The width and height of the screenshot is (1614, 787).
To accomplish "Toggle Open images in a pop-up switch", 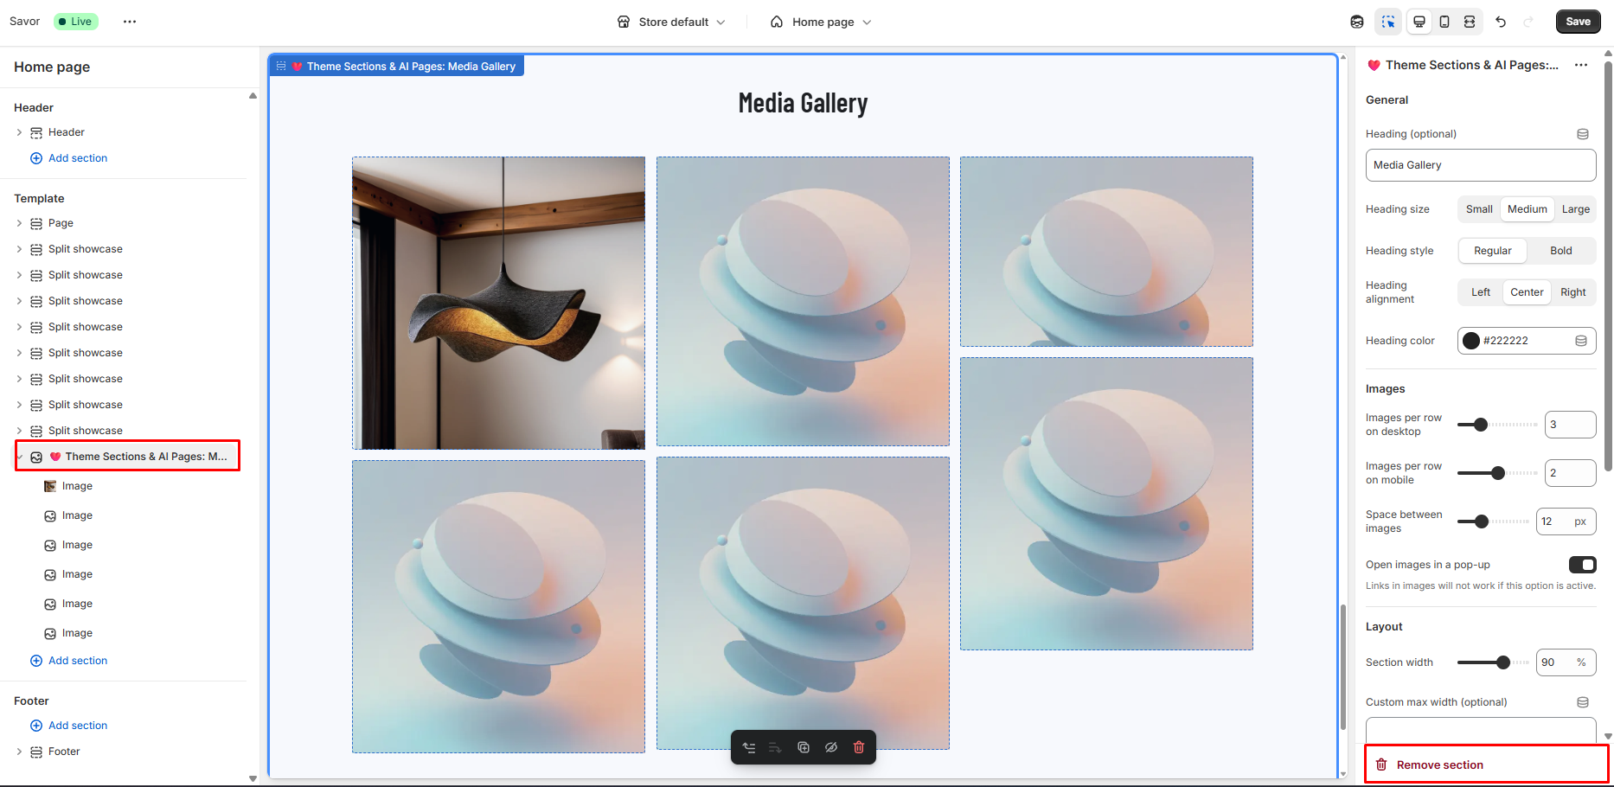I will 1582,565.
